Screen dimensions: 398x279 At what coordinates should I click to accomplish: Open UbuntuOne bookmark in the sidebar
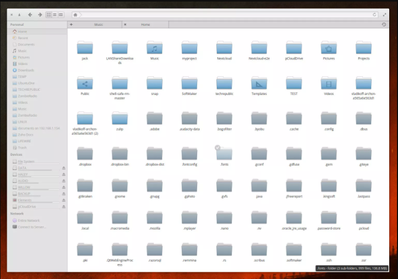pos(37,83)
